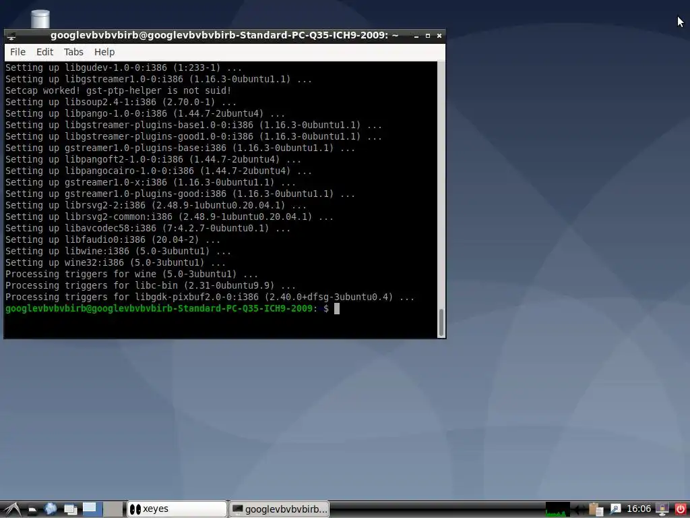Click 'Processing triggers for wine' line
This screenshot has height=518, width=690.
coord(131,275)
